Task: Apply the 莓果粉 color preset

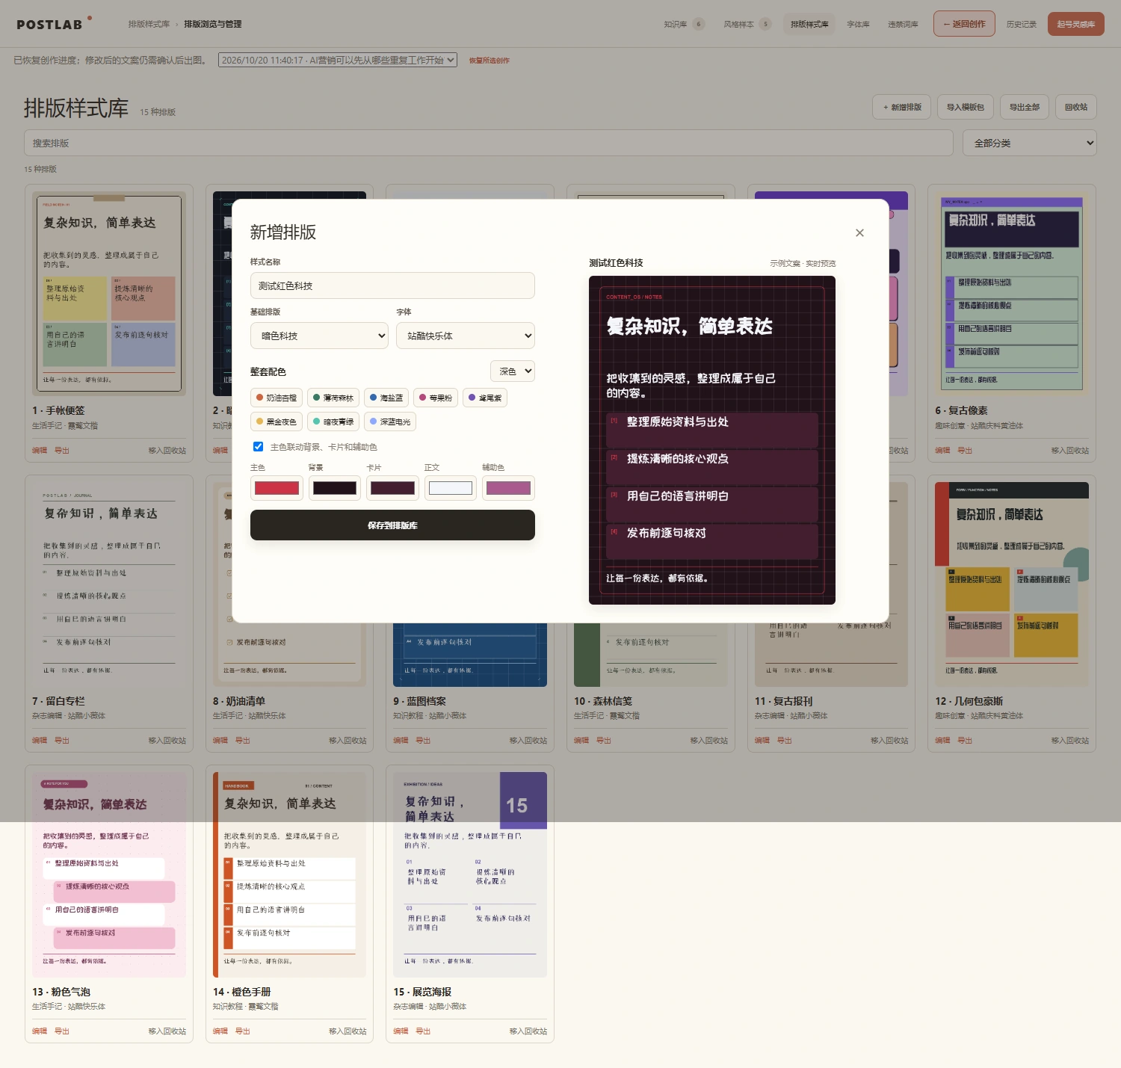Action: (x=436, y=398)
